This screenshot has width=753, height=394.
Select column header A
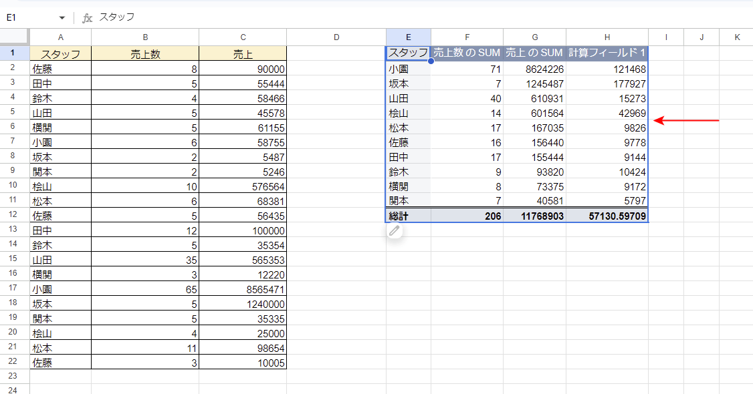(60, 37)
